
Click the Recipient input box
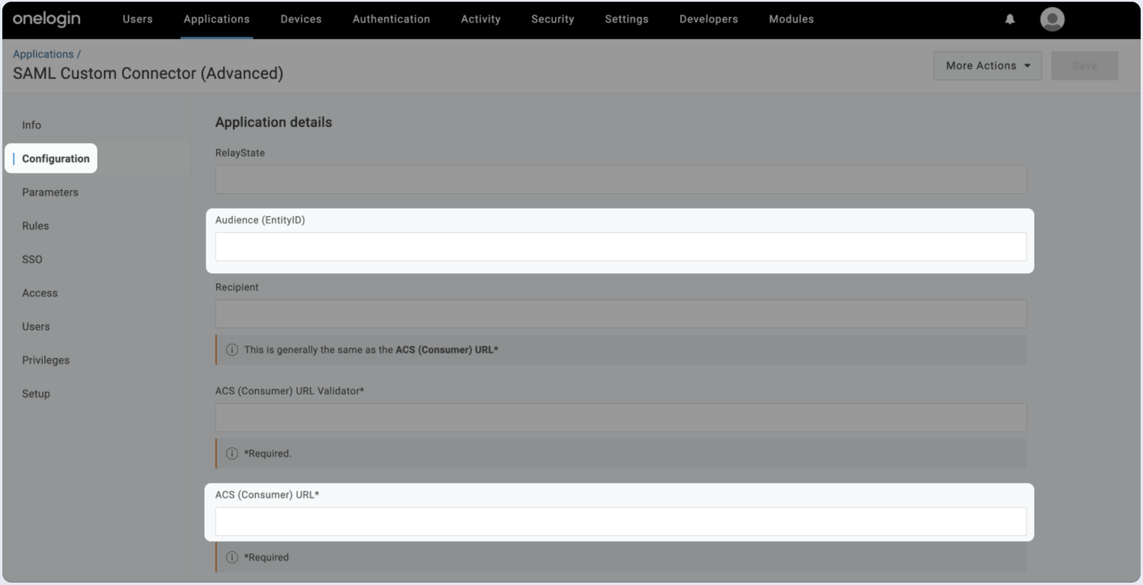point(620,314)
